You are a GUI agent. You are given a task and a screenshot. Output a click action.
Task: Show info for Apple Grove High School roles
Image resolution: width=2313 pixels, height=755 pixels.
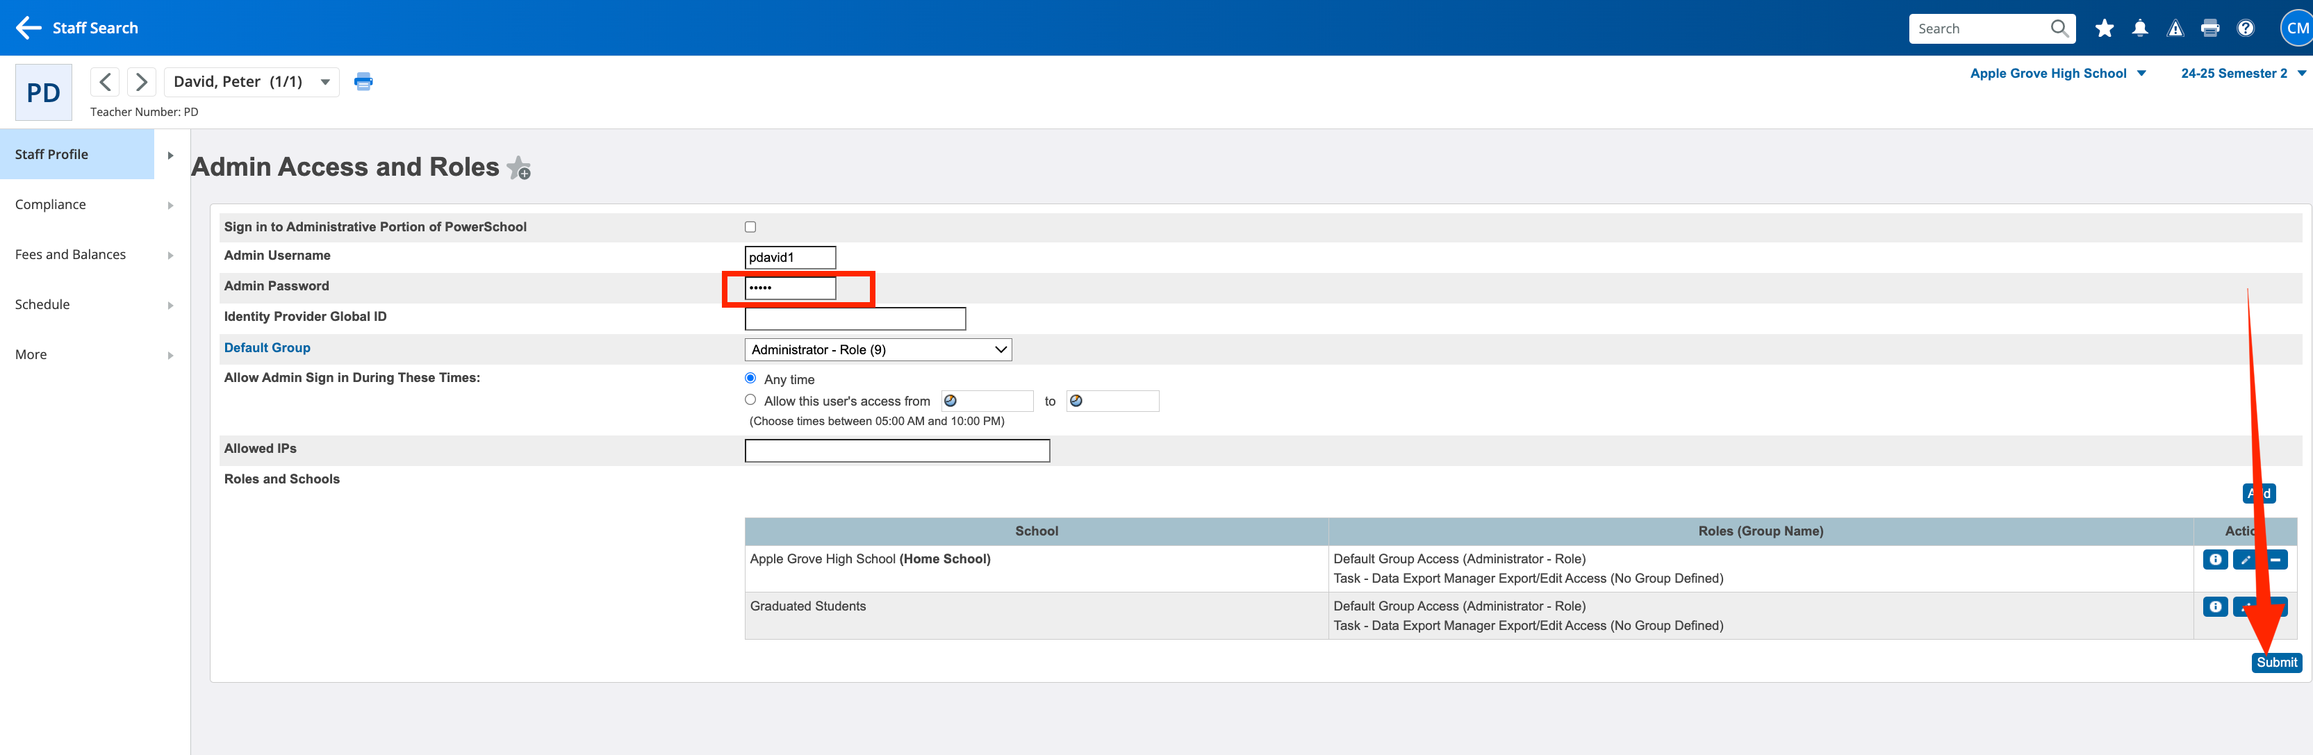click(2215, 559)
